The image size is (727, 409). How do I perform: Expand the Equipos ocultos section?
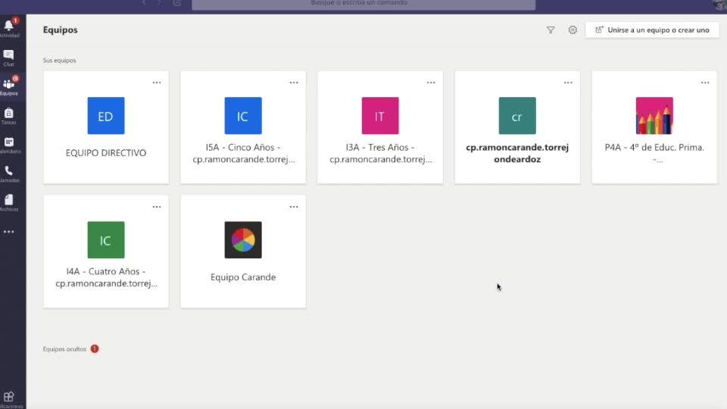coord(64,349)
